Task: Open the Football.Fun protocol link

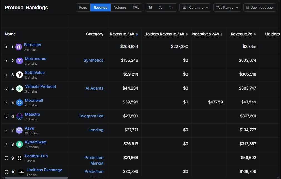Action: coord(36,156)
